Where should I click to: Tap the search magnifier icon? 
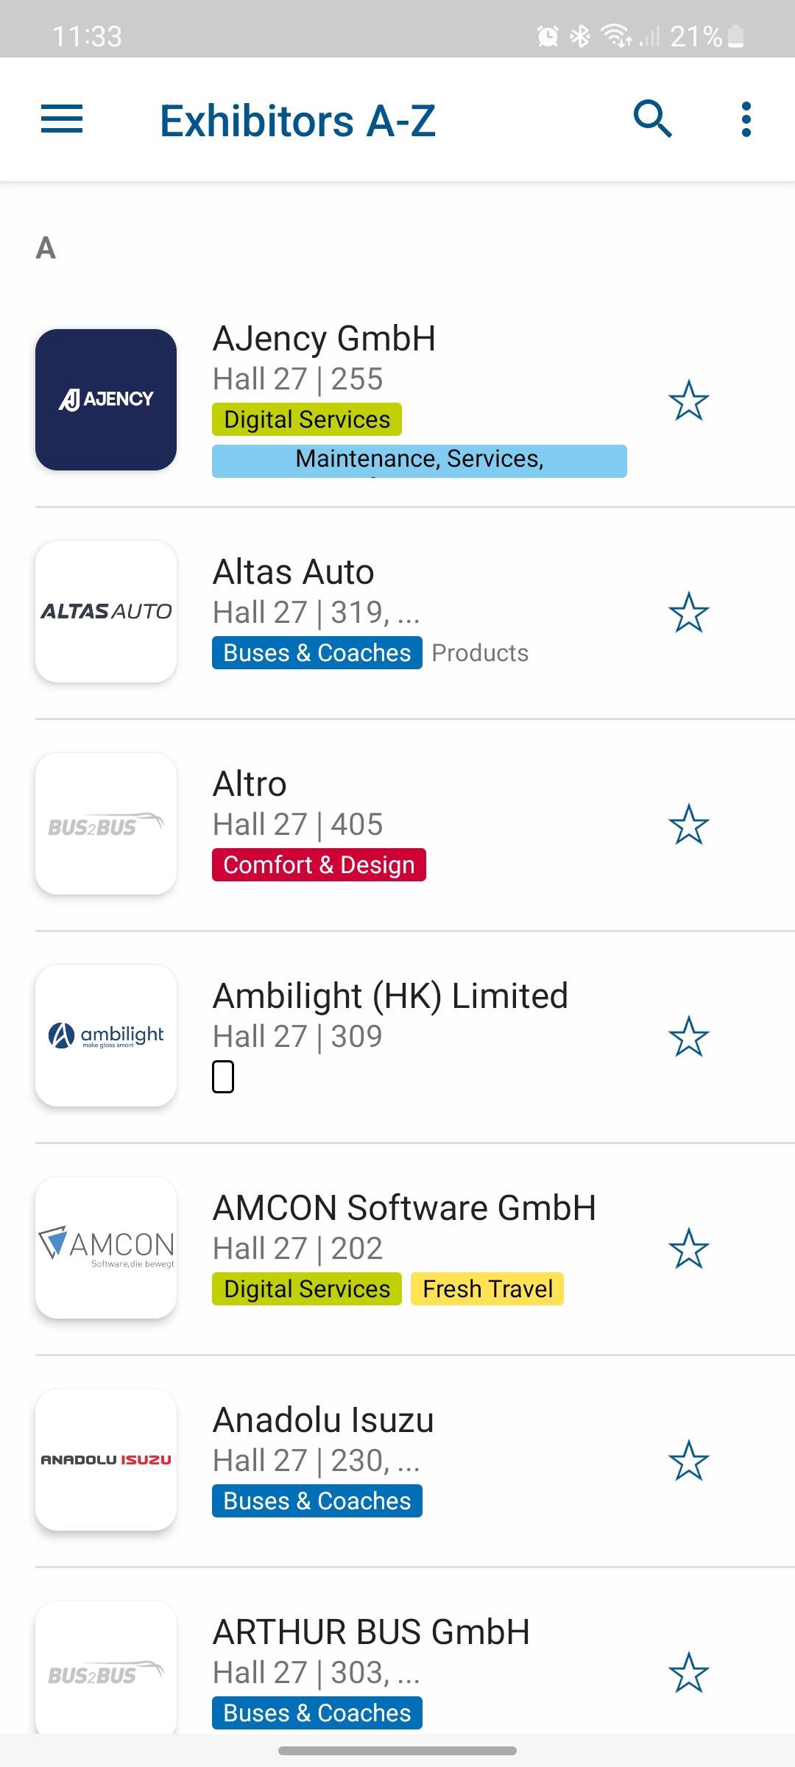click(653, 119)
